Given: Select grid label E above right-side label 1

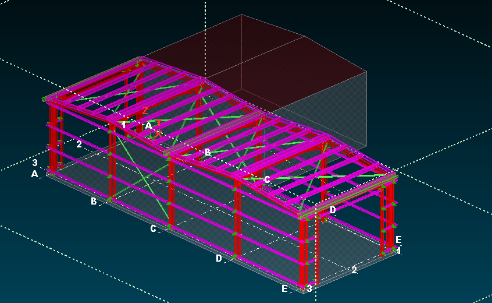Looking at the screenshot, I should click(x=398, y=239).
